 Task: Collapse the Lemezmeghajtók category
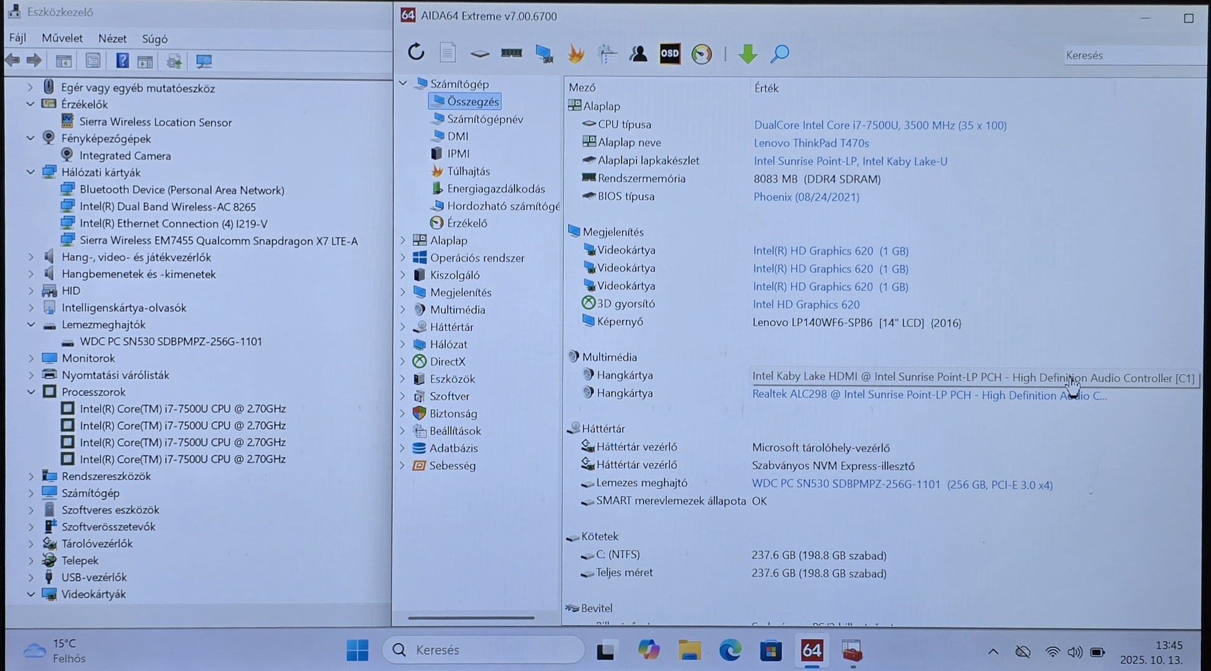[x=31, y=324]
